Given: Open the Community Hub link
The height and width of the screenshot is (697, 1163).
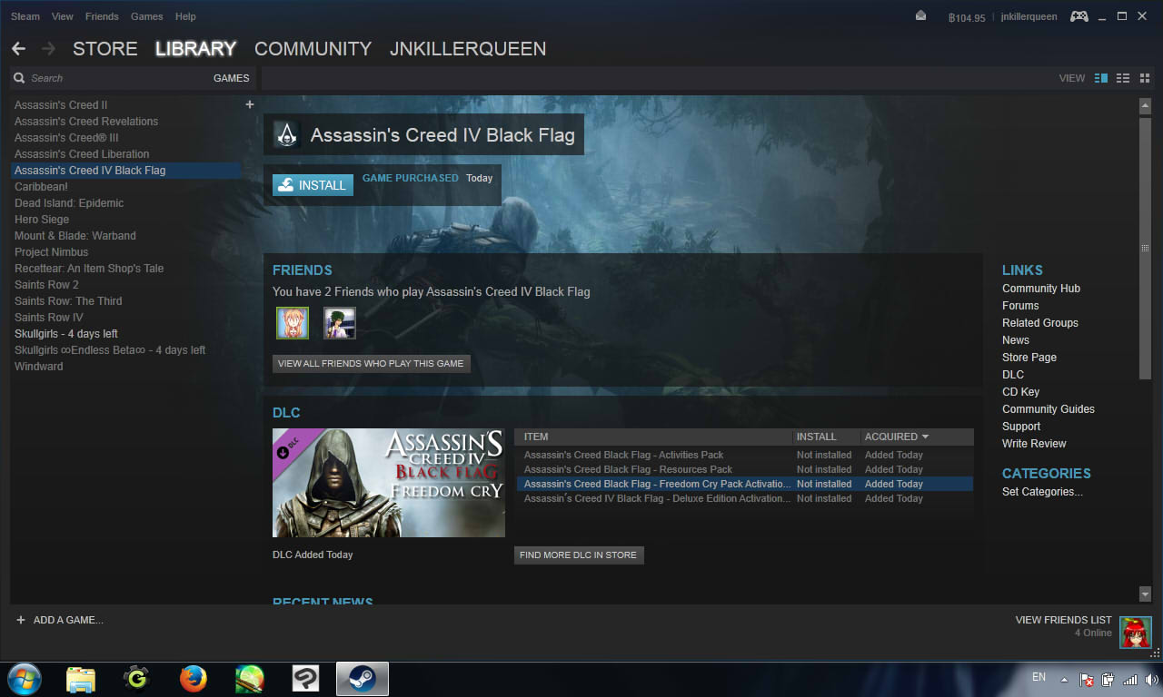Looking at the screenshot, I should point(1041,289).
